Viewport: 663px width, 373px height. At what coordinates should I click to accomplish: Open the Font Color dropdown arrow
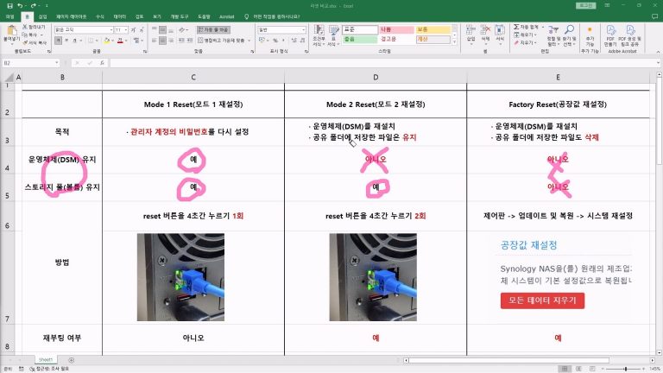point(126,41)
